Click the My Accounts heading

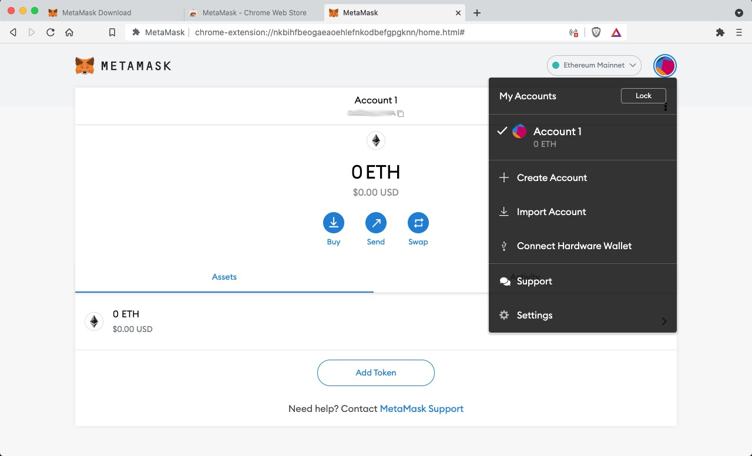tap(528, 96)
